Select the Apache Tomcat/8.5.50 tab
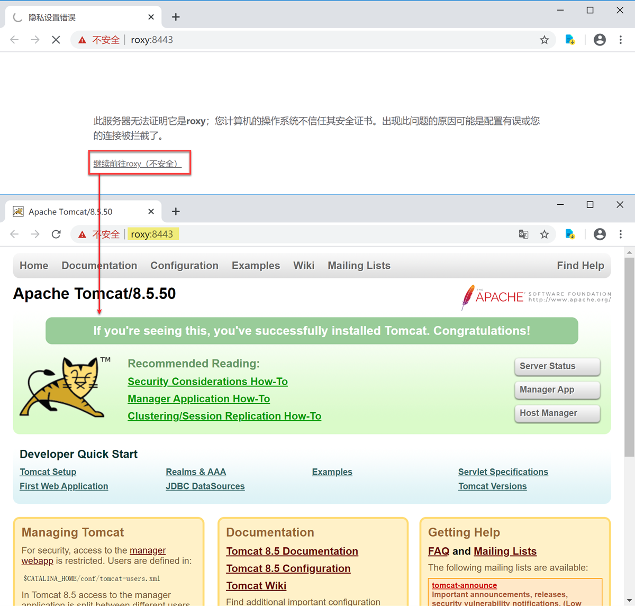Viewport: 635px width, 607px height. coord(82,212)
